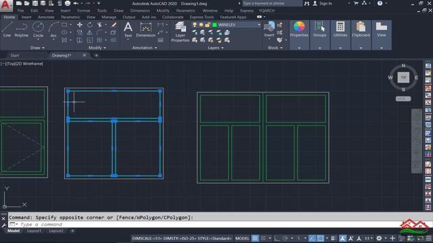Select the Arc tool
The width and height of the screenshot is (433, 243).
point(53,30)
